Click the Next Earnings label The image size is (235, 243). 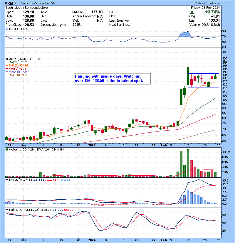click(x=120, y=25)
